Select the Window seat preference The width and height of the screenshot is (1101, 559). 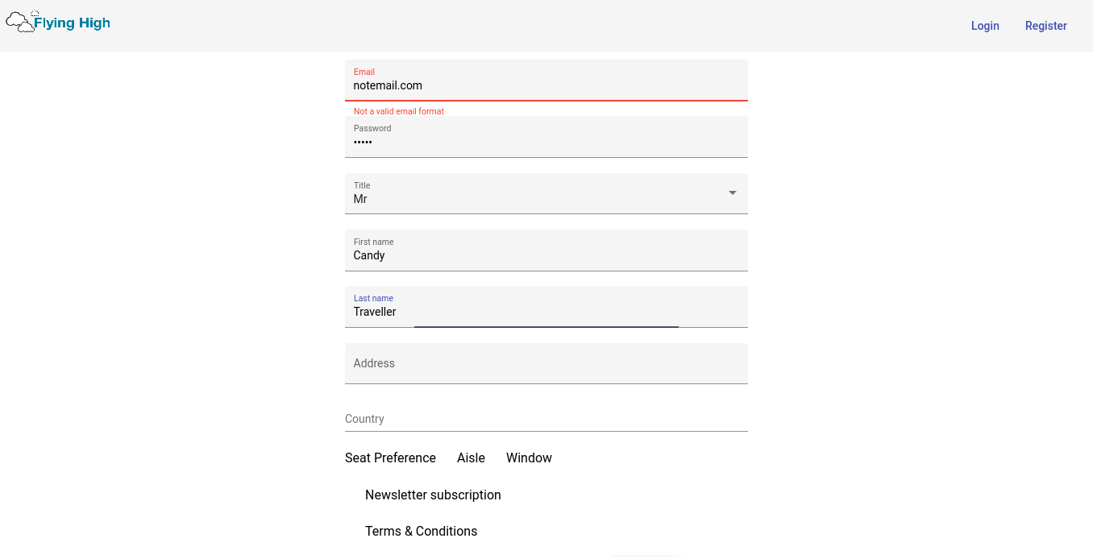coord(529,458)
